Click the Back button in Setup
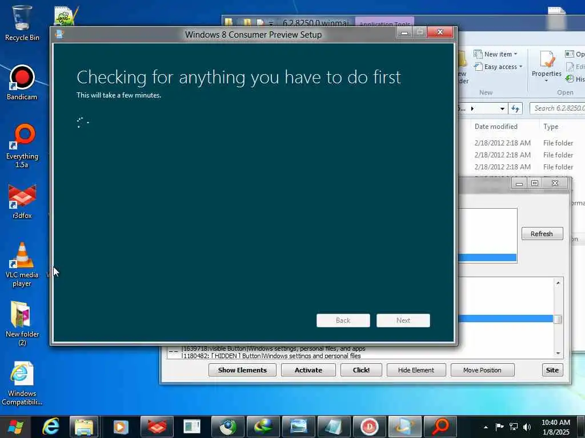 (343, 321)
